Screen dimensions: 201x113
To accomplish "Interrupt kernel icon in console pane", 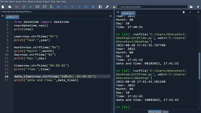I will coord(190,12).
